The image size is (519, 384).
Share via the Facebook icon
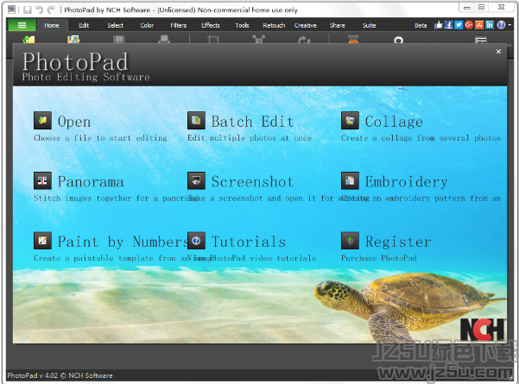coord(448,25)
